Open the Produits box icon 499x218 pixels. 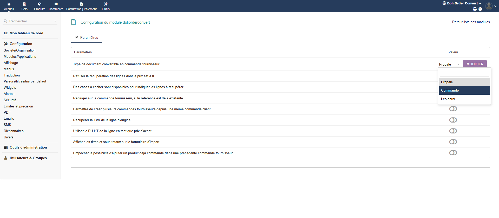click(x=40, y=4)
